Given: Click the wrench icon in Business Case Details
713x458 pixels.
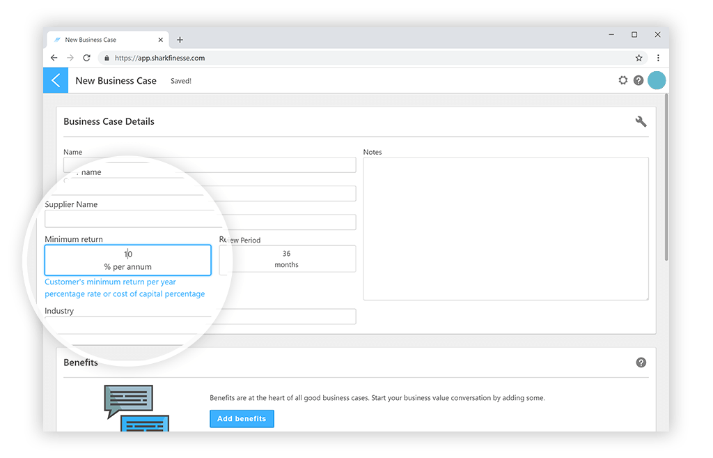Looking at the screenshot, I should (641, 121).
